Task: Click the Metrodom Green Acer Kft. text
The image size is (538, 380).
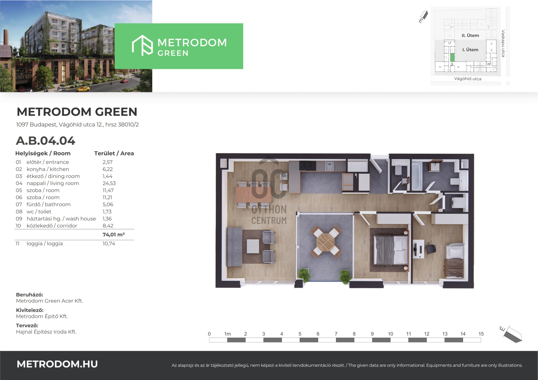Action: (50, 301)
